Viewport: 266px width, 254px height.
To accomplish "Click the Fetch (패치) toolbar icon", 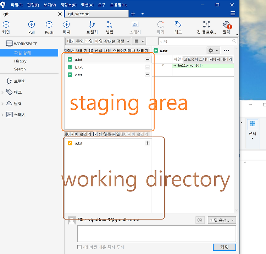I will coord(67,24).
